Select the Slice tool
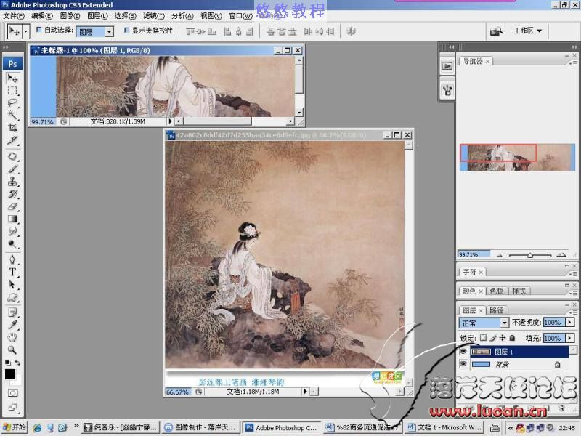 (12, 140)
